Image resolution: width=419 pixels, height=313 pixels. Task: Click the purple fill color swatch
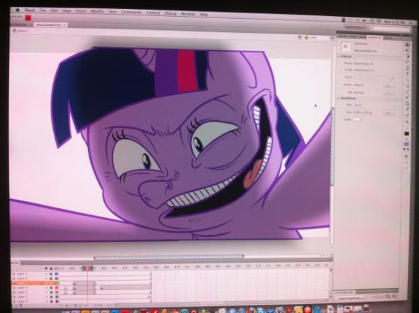406,144
